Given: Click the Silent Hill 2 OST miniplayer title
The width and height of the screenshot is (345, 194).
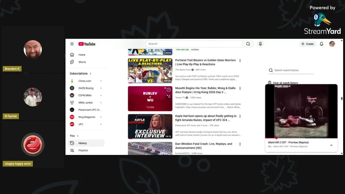Looking at the screenshot, I should coord(288,142).
